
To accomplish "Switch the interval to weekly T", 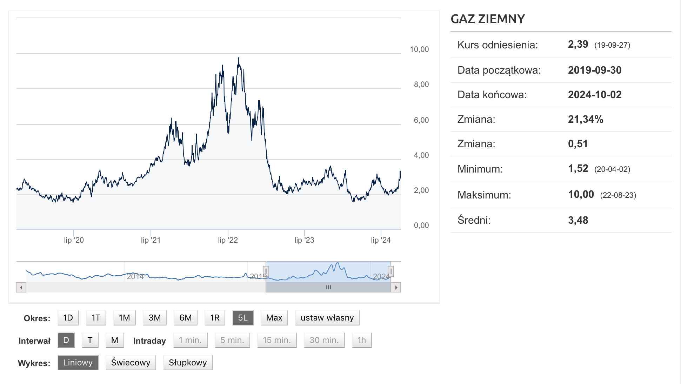I will pyautogui.click(x=90, y=340).
